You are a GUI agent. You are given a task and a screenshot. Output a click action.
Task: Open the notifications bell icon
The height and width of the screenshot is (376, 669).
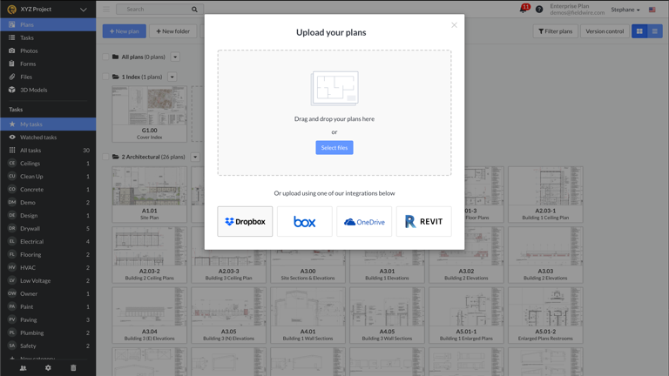tap(524, 9)
